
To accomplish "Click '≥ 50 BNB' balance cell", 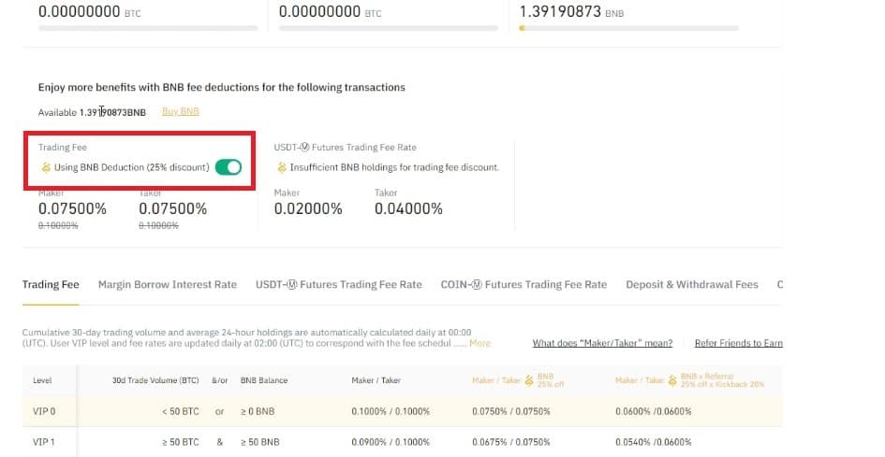I will tap(260, 442).
